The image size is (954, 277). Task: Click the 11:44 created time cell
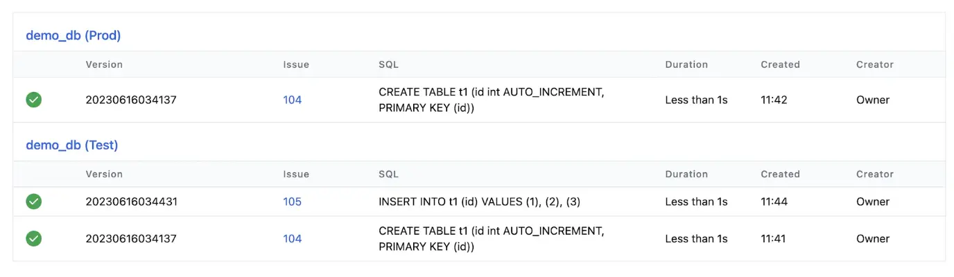(x=774, y=202)
